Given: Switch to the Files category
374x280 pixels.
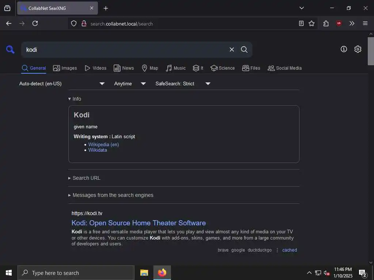Looking at the screenshot, I should [251, 68].
